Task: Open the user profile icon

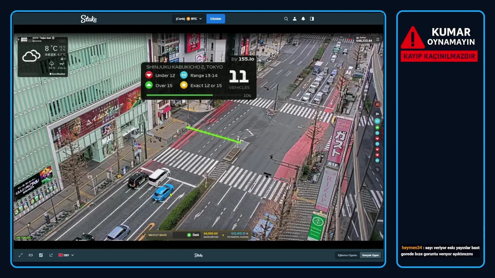Action: [295, 19]
